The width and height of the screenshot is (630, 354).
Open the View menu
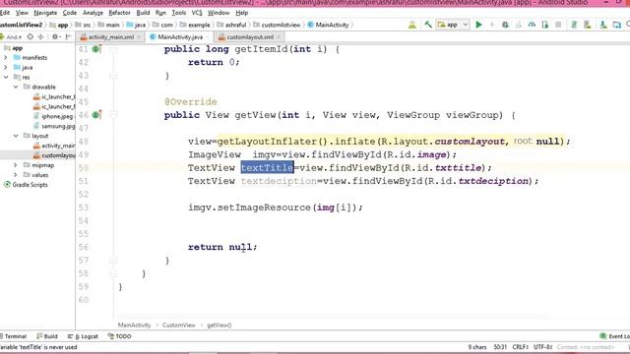[x=22, y=13]
